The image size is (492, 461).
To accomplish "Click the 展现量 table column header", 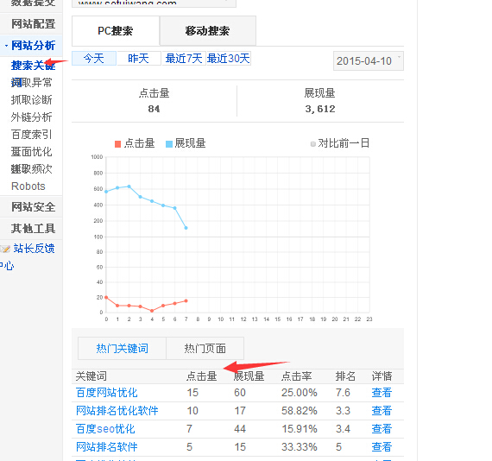I will pos(249,376).
